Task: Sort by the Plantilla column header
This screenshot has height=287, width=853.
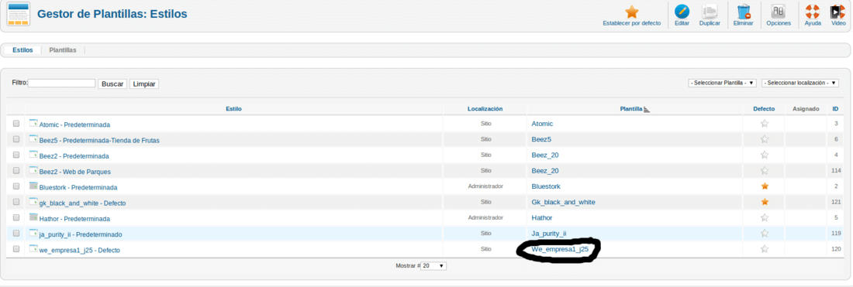Action: (631, 109)
